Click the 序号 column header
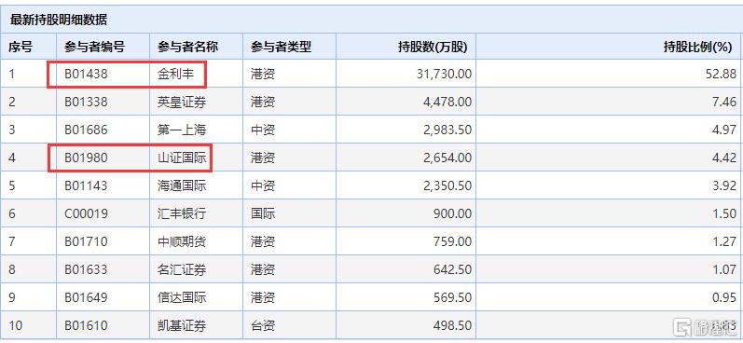This screenshot has height=343, width=743. 21,47
